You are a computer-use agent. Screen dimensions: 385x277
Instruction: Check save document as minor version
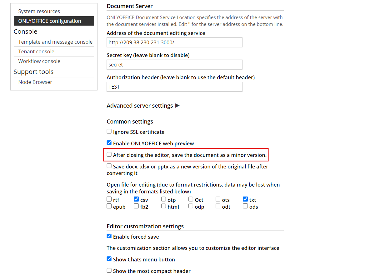coord(109,154)
